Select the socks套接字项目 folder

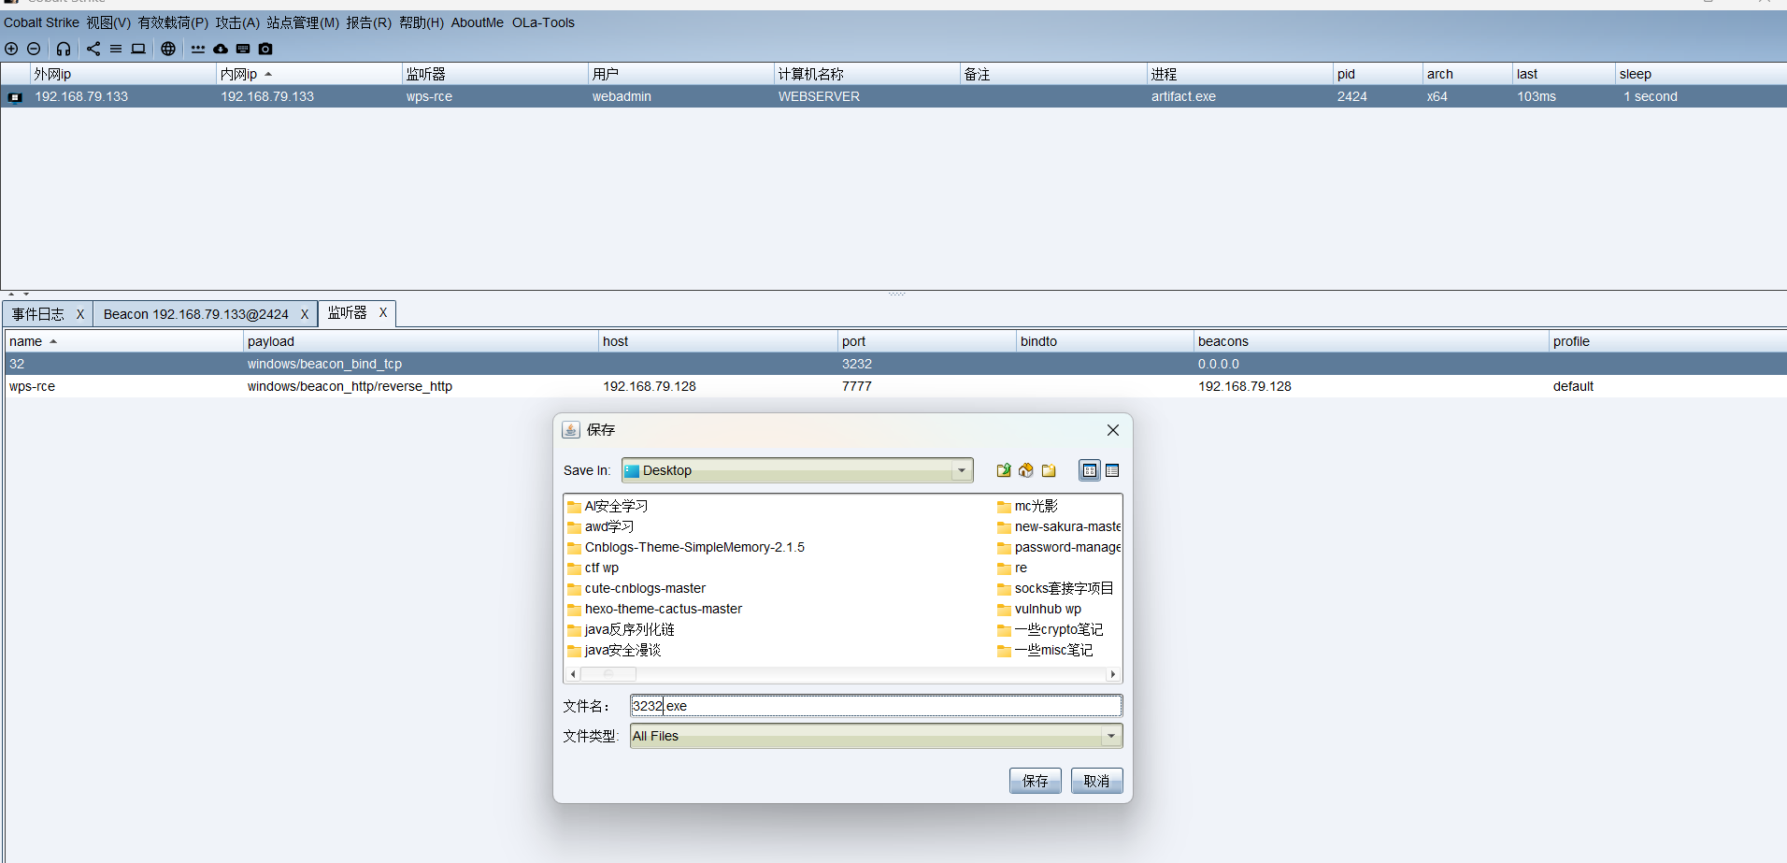point(1055,588)
